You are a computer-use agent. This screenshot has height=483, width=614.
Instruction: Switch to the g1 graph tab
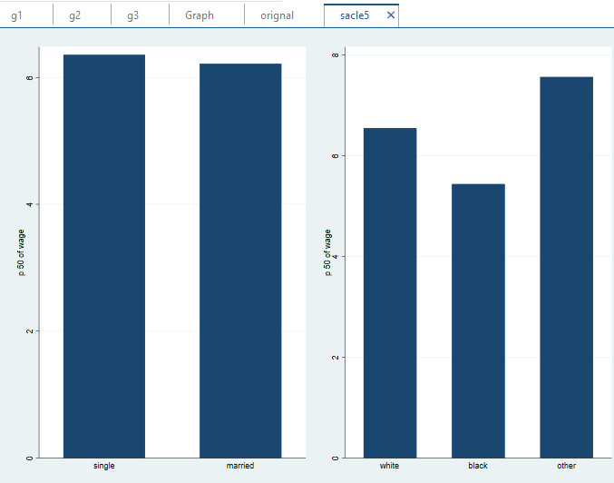(x=16, y=15)
